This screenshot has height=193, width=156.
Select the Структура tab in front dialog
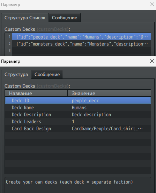(x=16, y=75)
